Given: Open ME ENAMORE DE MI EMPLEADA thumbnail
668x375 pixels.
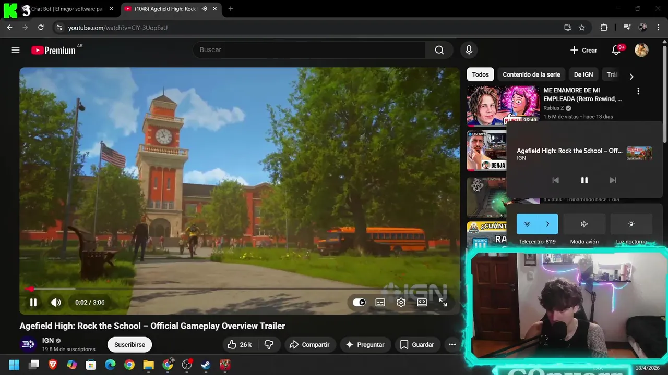Looking at the screenshot, I should click(x=503, y=106).
